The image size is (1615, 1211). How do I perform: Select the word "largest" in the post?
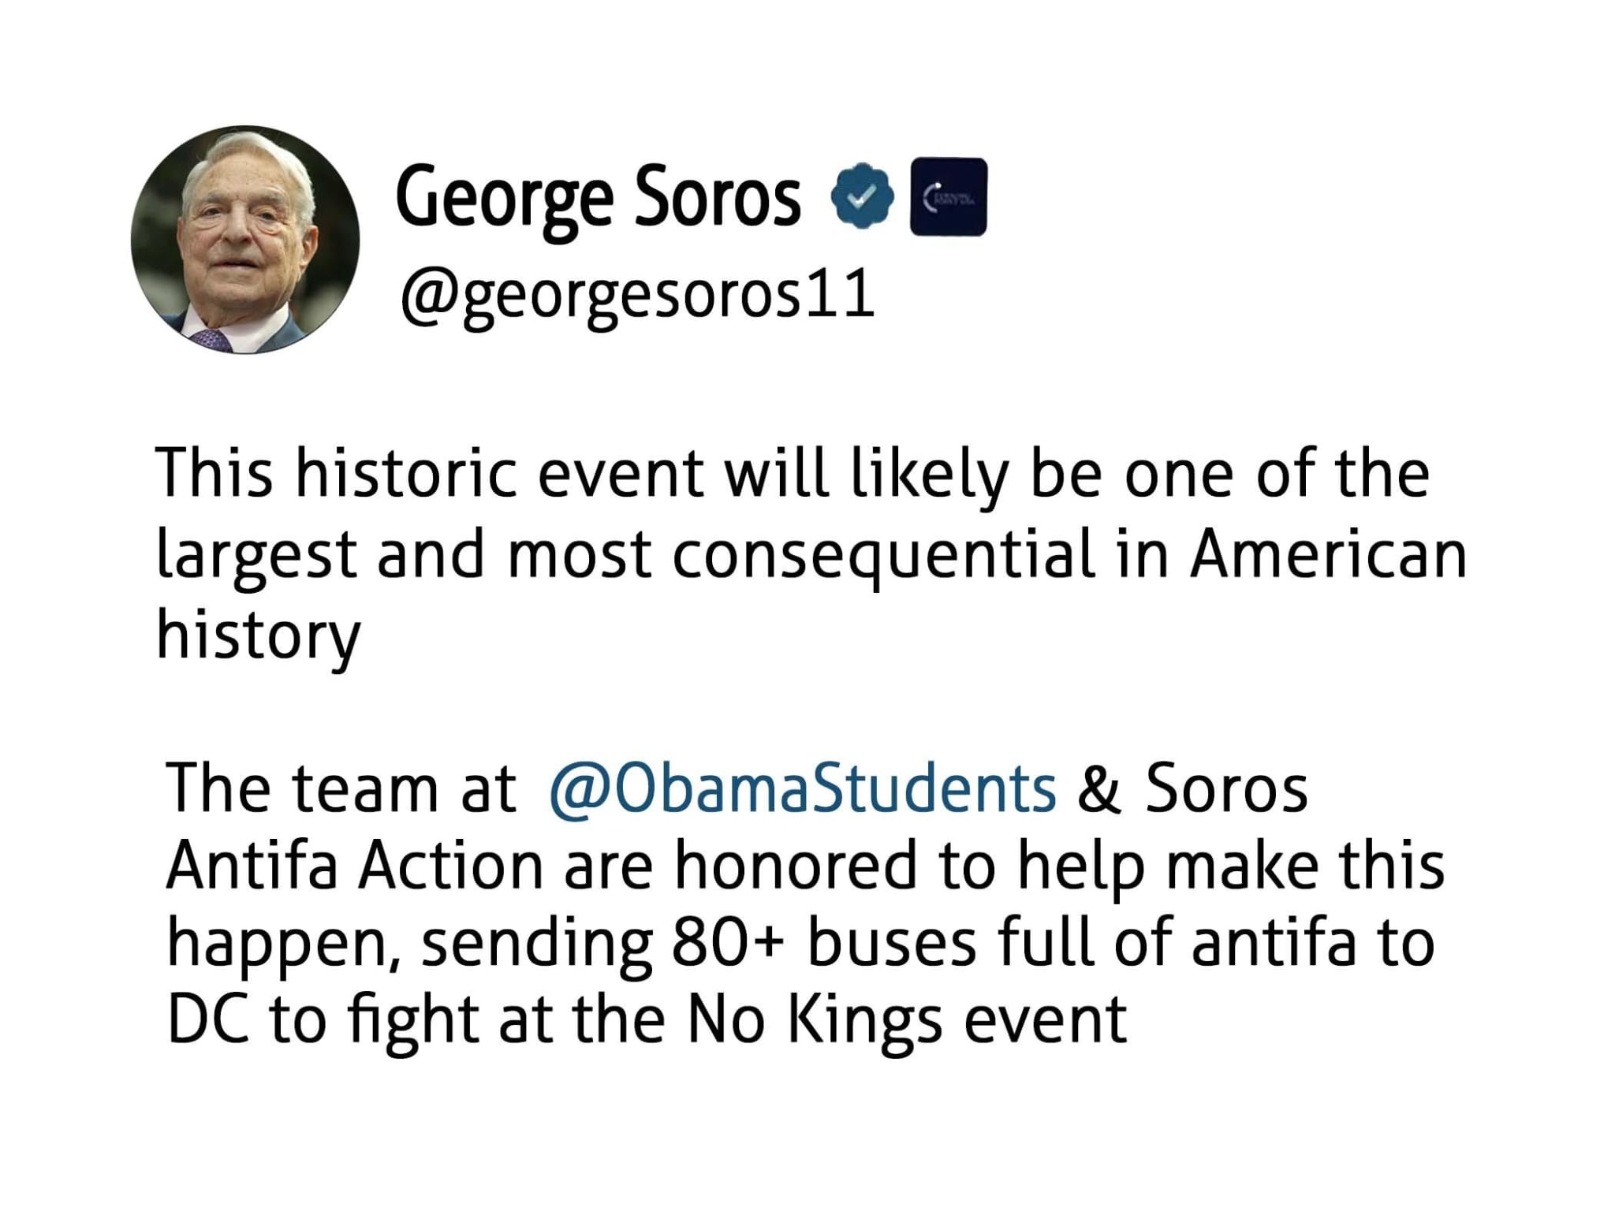point(256,556)
